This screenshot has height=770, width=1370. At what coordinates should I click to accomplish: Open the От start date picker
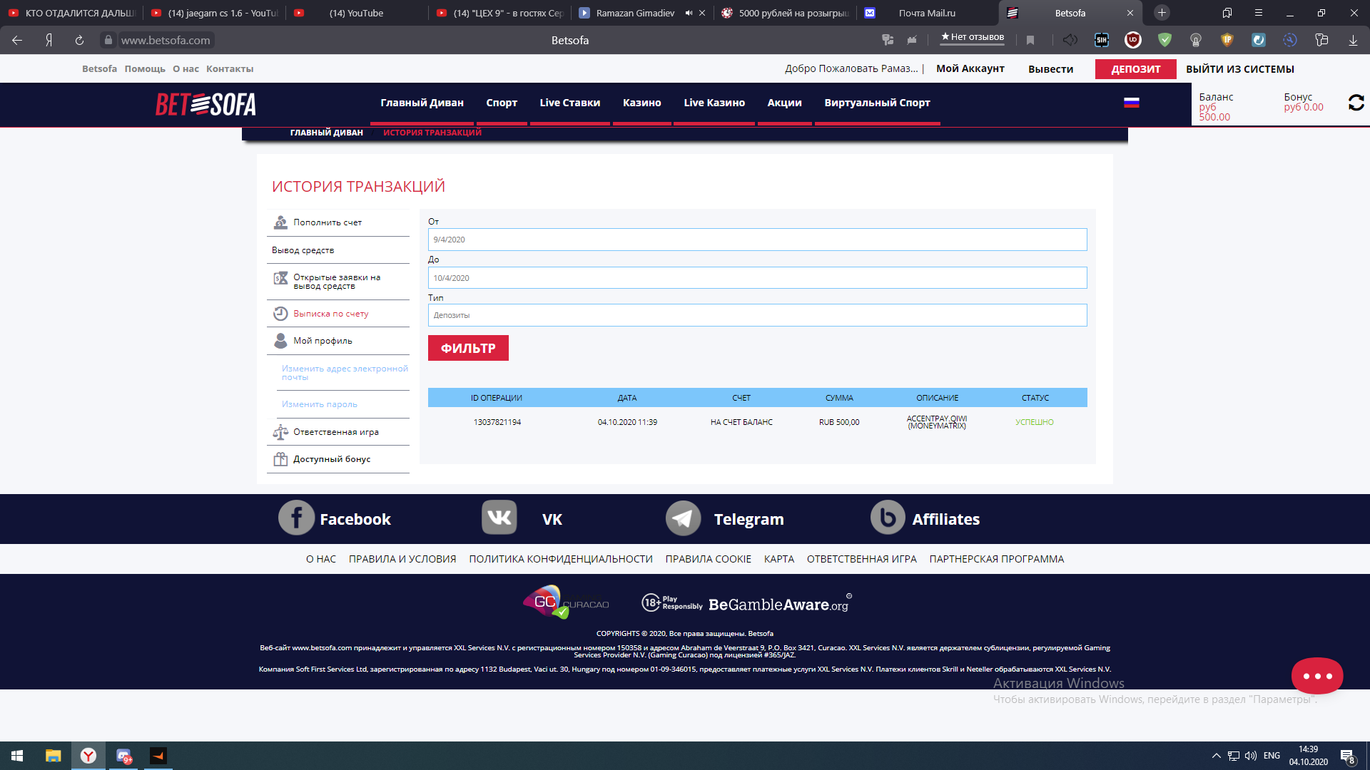coord(757,240)
